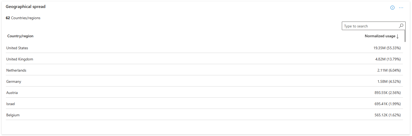The width and height of the screenshot is (412, 136).
Task: Select the Germany row
Action: [204, 81]
